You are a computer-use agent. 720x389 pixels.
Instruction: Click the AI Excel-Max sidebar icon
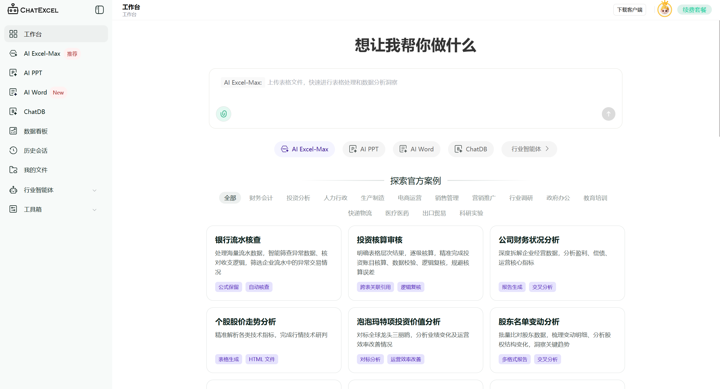13,53
